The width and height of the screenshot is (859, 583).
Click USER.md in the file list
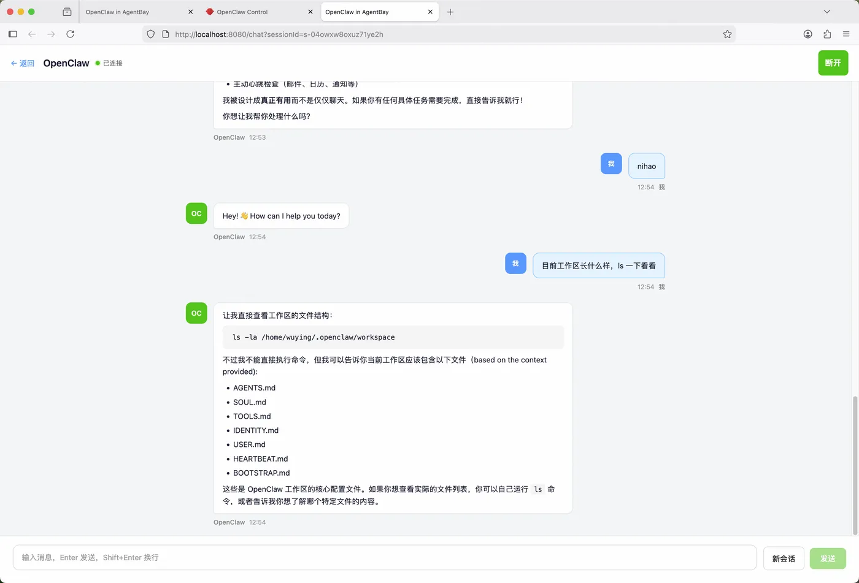(249, 444)
